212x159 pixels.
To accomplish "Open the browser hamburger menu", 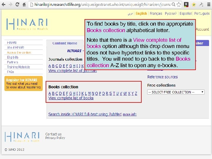I will point(209,5).
